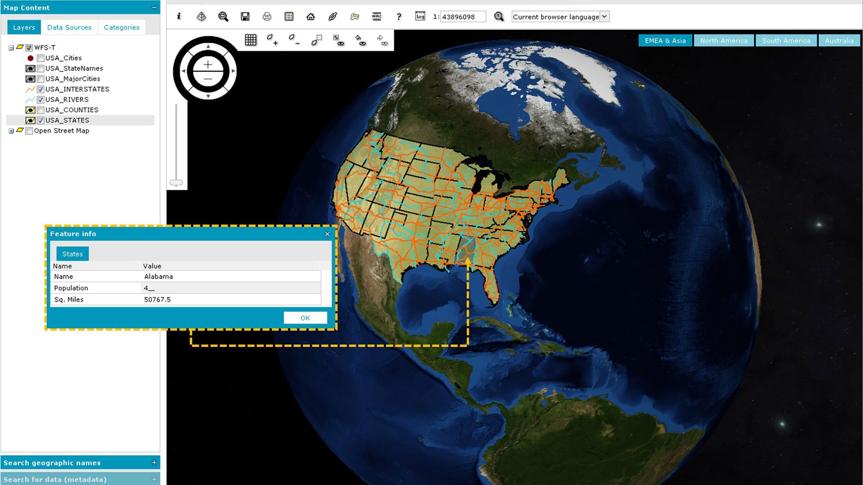The width and height of the screenshot is (863, 485).
Task: Select the zoom-out magnifier tool
Action: tap(223, 17)
